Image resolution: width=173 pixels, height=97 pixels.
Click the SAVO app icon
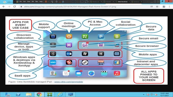tap(53, 62)
